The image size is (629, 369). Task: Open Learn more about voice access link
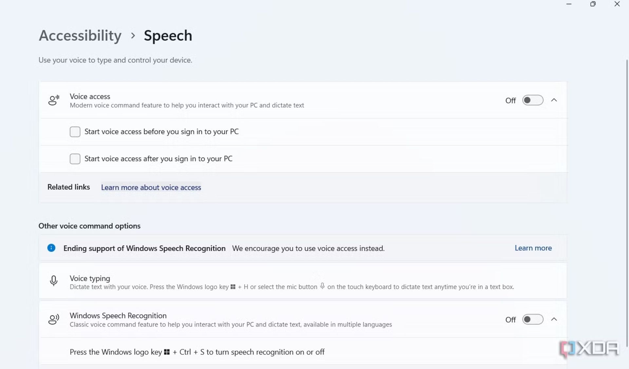point(151,187)
